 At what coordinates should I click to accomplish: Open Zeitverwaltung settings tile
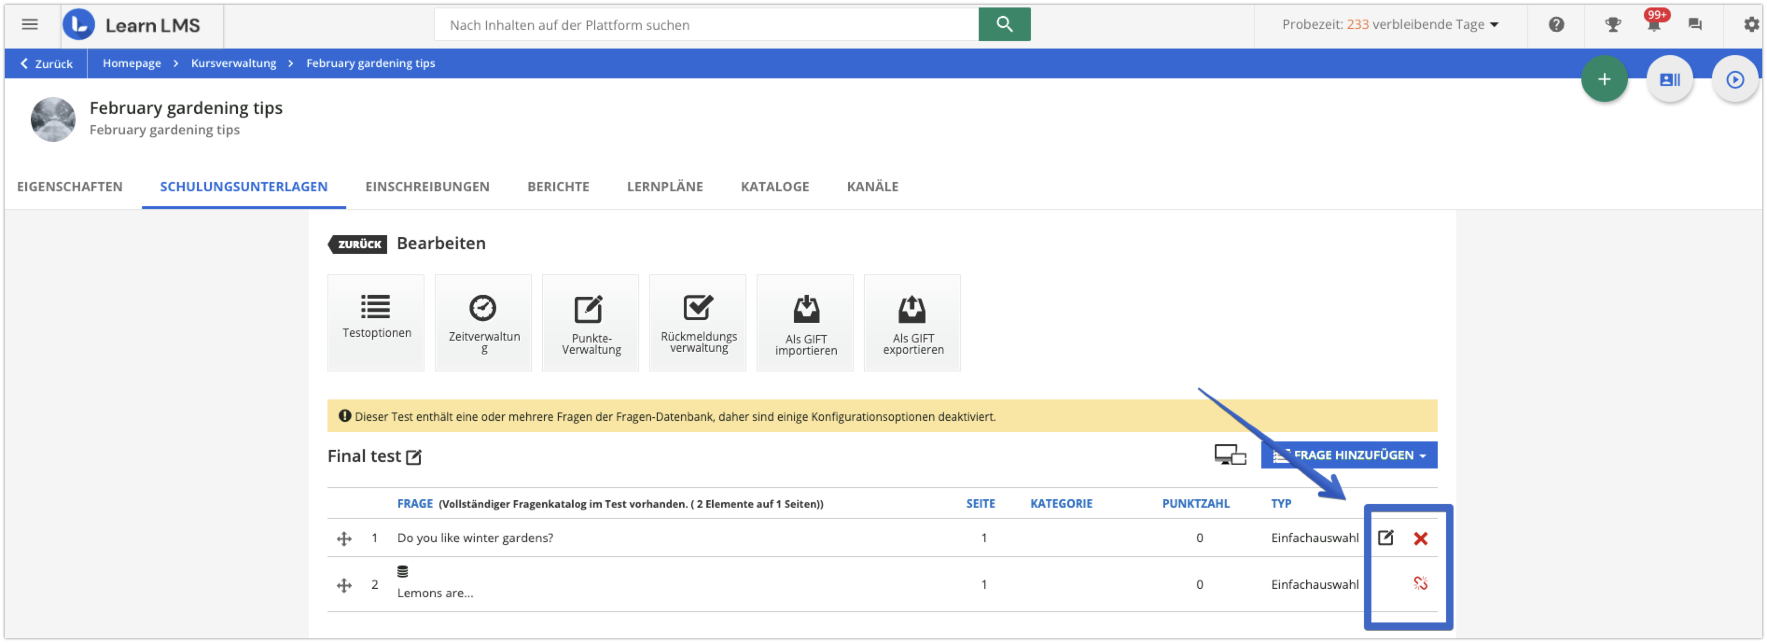(483, 322)
